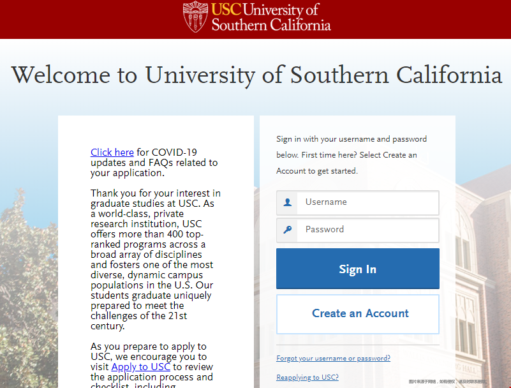Click the Welcome to University heading

[257, 75]
